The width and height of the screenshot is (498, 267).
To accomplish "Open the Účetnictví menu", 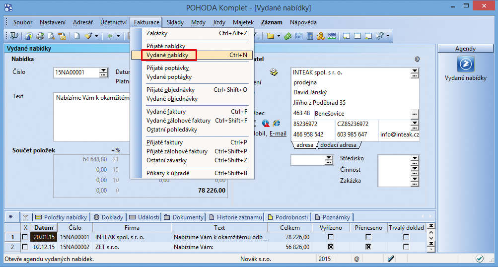I will point(113,22).
